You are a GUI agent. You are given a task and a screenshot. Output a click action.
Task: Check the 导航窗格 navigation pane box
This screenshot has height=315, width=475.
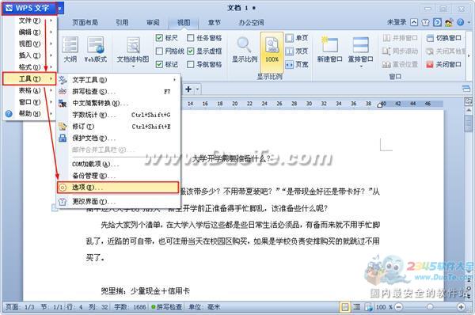click(190, 64)
